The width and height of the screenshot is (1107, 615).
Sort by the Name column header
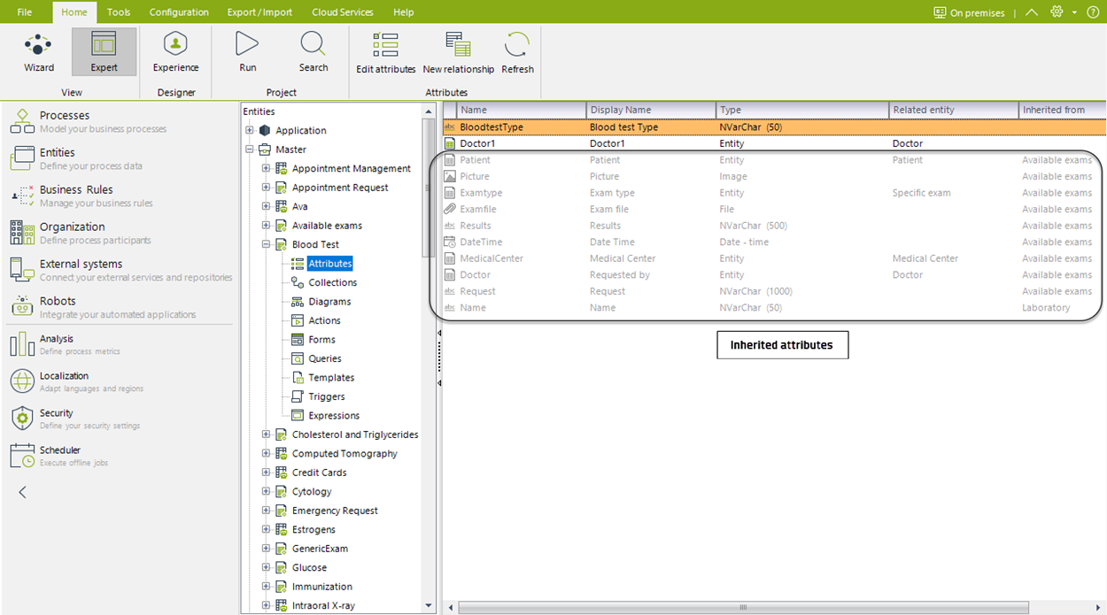coord(522,110)
